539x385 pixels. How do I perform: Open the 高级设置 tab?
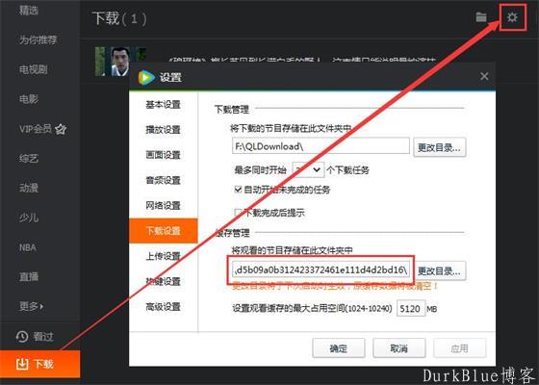tap(164, 307)
